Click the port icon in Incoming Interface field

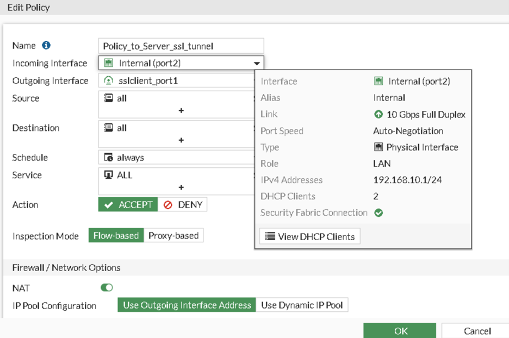[108, 63]
